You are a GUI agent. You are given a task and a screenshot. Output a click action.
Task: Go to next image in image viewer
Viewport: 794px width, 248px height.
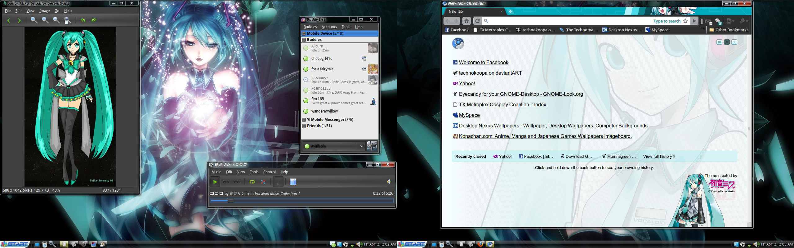pyautogui.click(x=19, y=20)
